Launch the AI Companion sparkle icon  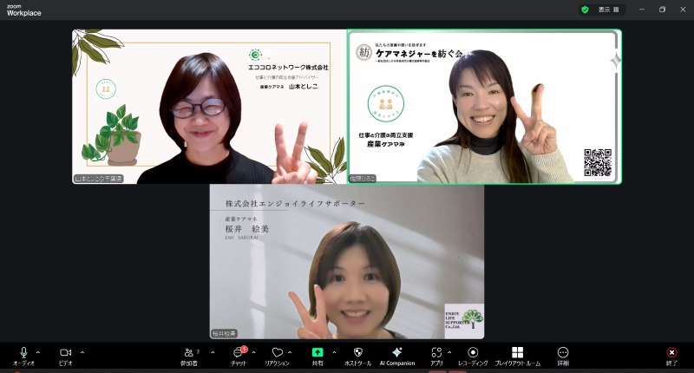pos(396,355)
